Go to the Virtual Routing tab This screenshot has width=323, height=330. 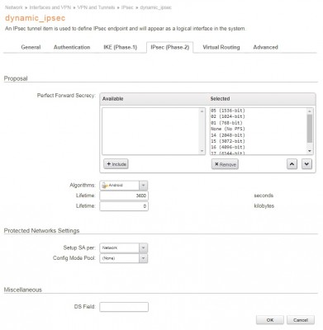click(x=221, y=47)
